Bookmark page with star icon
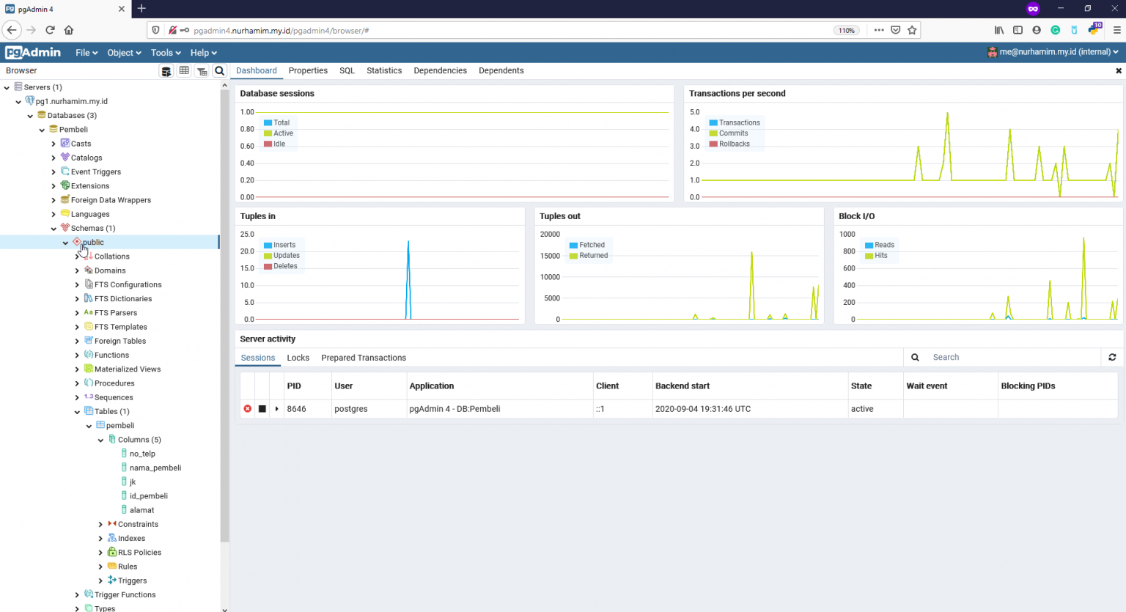This screenshot has width=1126, height=612. pos(912,30)
